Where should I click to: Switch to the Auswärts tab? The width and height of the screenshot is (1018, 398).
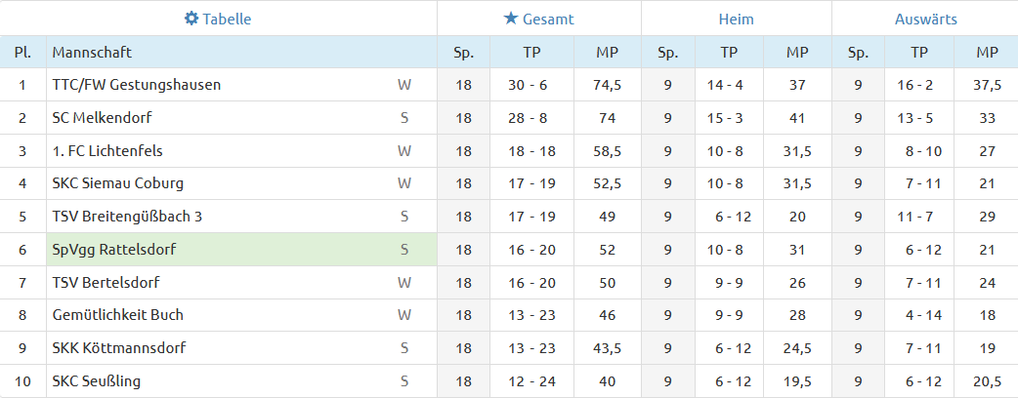coord(925,19)
